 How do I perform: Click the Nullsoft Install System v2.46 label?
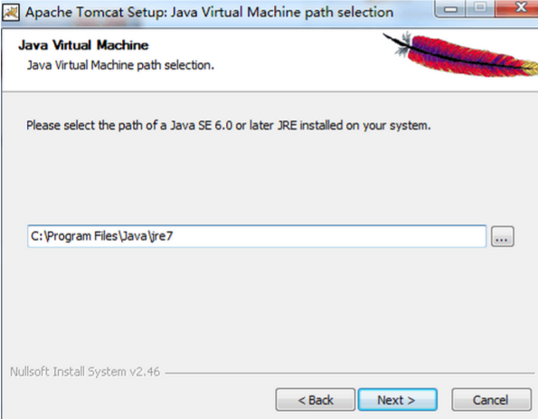click(85, 372)
